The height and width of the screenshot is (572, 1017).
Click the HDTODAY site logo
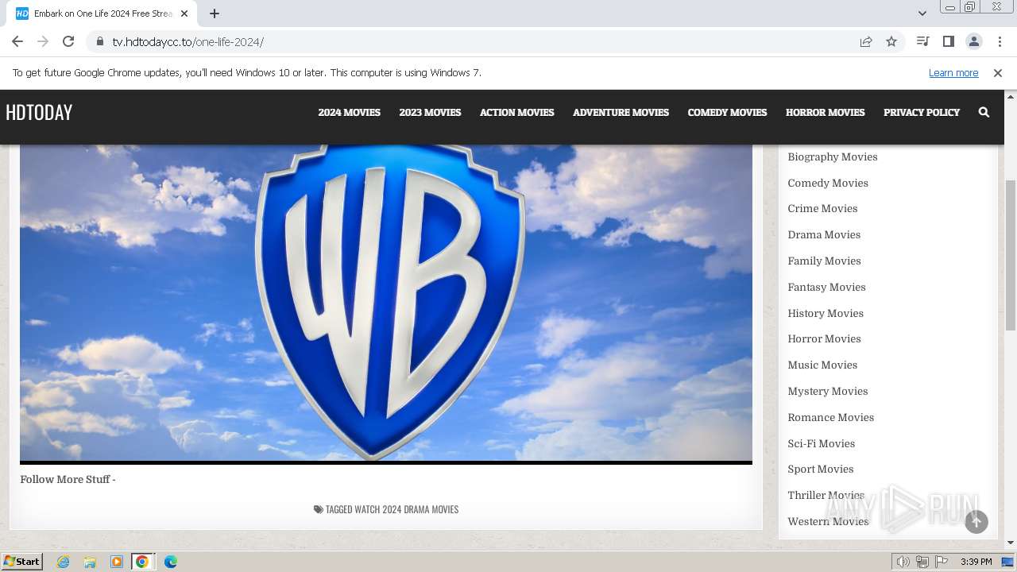[x=39, y=113]
